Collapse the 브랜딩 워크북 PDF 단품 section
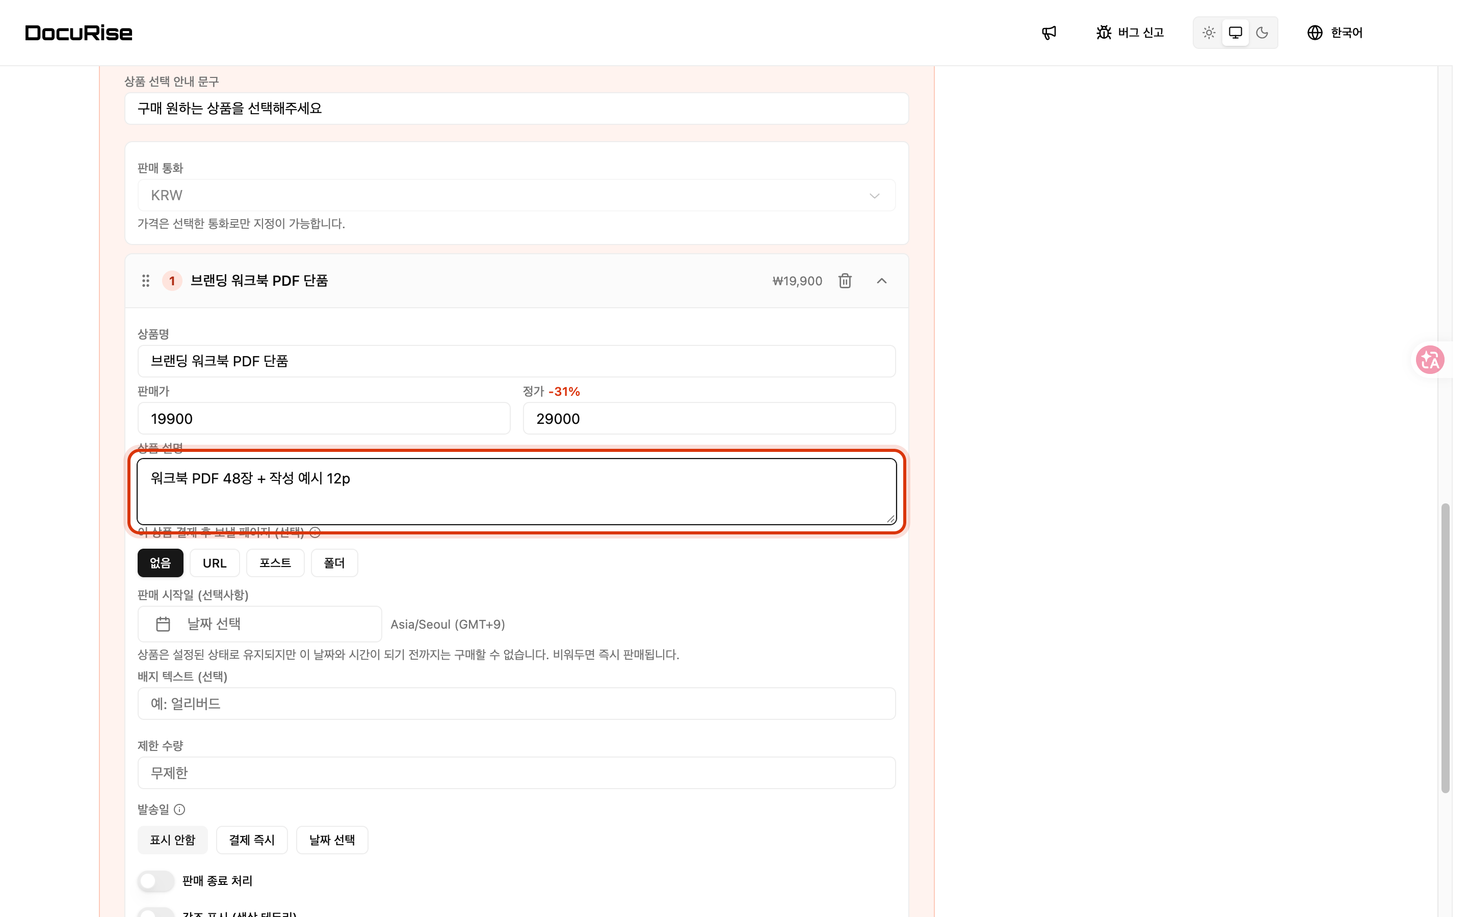The width and height of the screenshot is (1468, 917). (881, 281)
